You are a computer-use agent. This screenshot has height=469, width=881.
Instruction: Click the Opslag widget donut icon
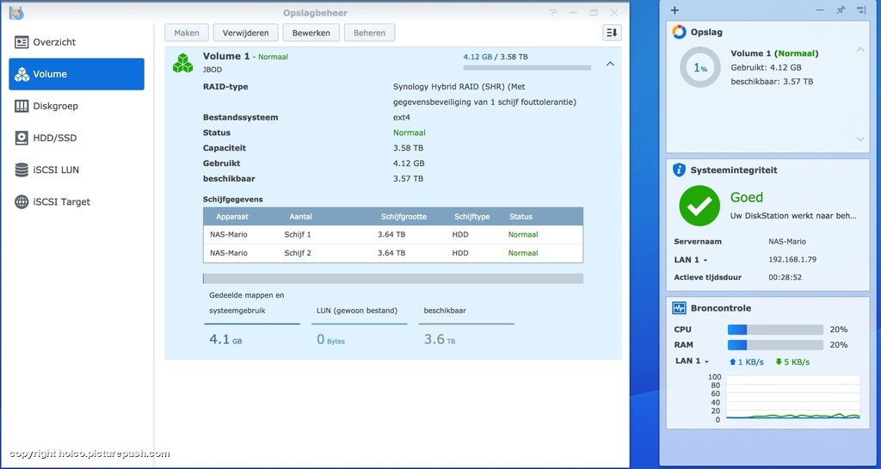point(680,32)
